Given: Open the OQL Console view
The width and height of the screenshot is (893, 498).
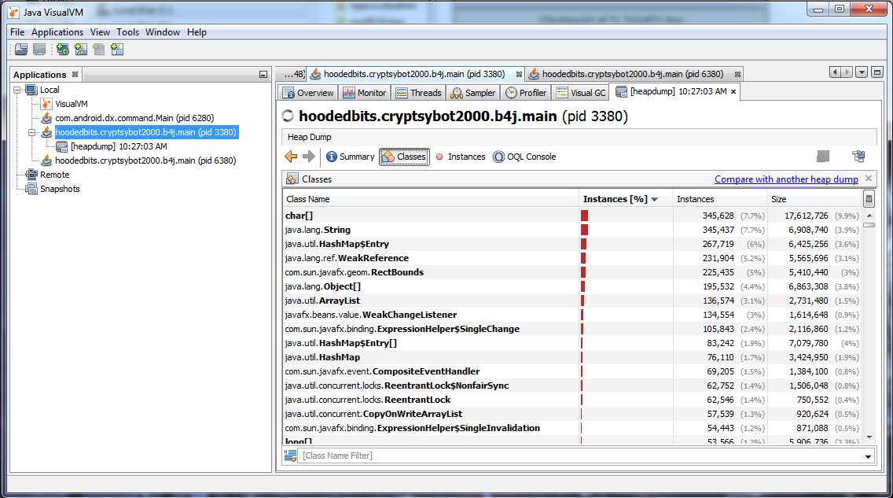Looking at the screenshot, I should (524, 157).
